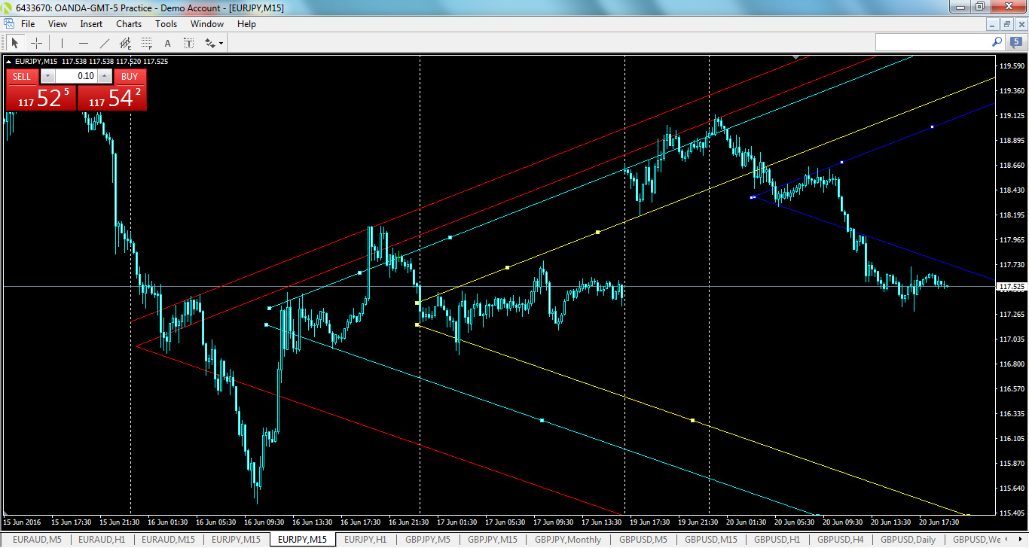This screenshot has height=548, width=1029.
Task: Open the Charts menu
Action: (128, 23)
